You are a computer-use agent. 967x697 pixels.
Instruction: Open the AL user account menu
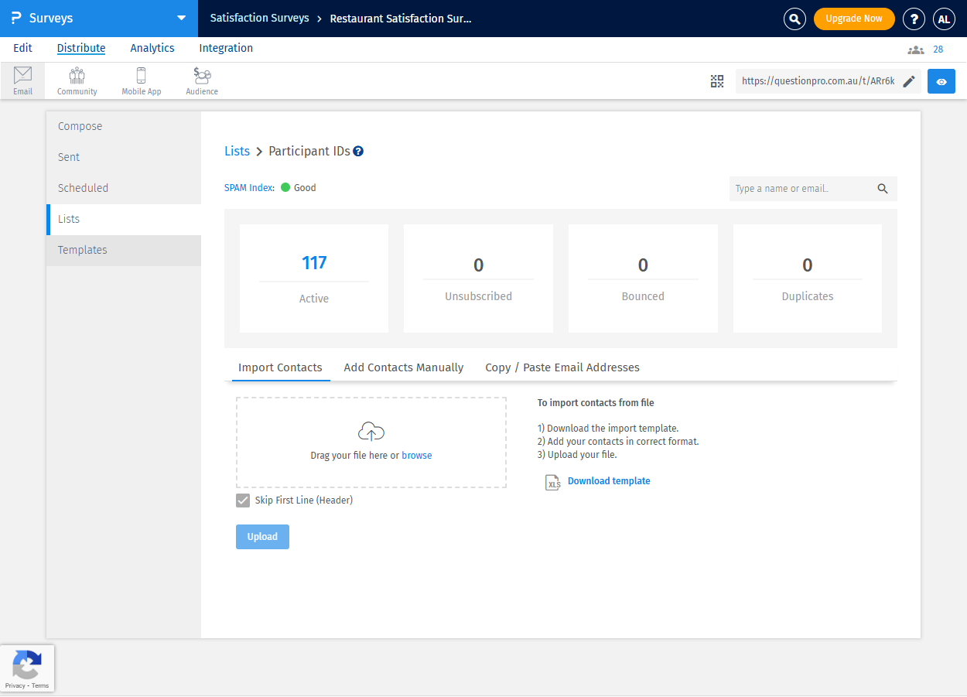coord(944,19)
